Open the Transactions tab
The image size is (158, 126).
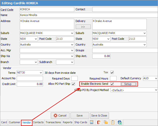(x=53, y=122)
